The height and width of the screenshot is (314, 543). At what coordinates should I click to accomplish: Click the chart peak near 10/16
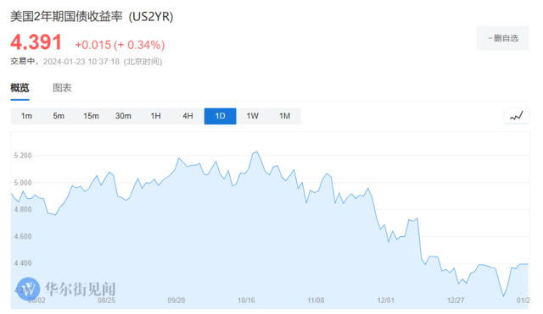pyautogui.click(x=256, y=152)
